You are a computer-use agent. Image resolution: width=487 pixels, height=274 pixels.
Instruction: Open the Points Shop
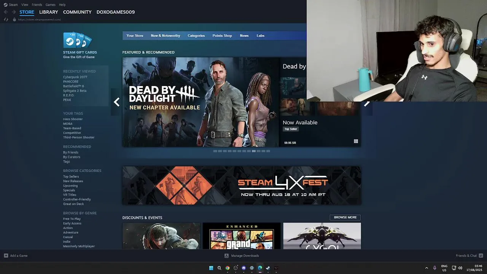(x=222, y=36)
